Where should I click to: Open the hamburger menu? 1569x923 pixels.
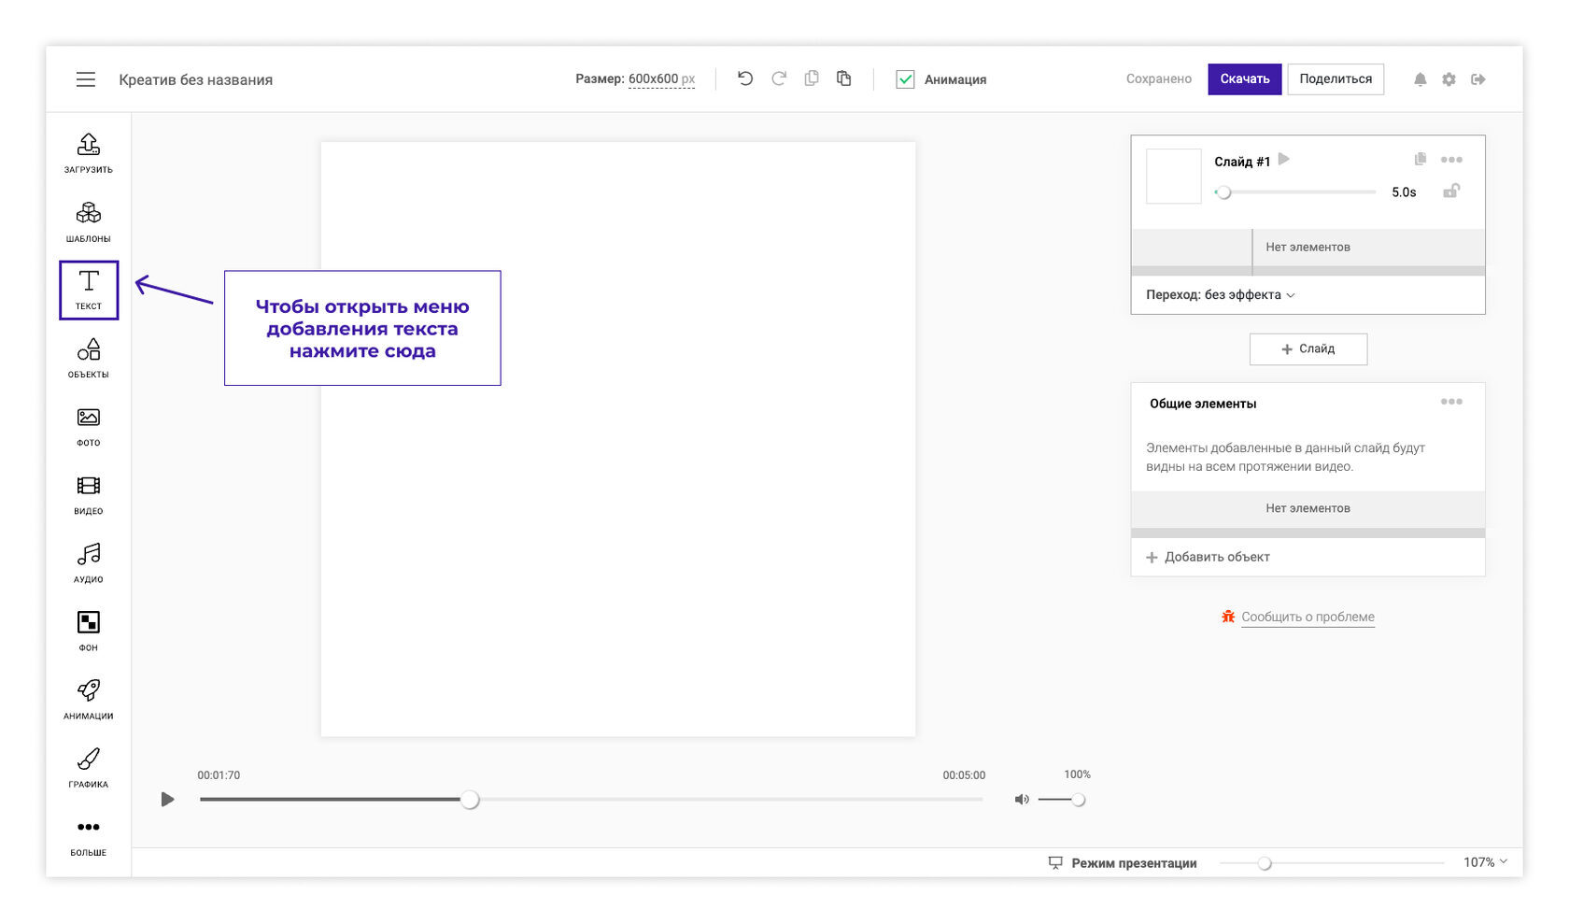click(x=86, y=79)
